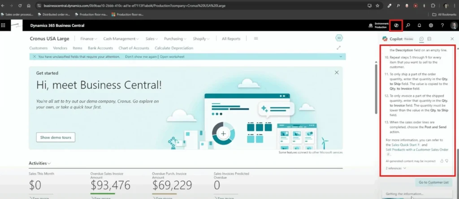Open Chart of Accounts
The height and width of the screenshot is (199, 459).
[x=134, y=48]
